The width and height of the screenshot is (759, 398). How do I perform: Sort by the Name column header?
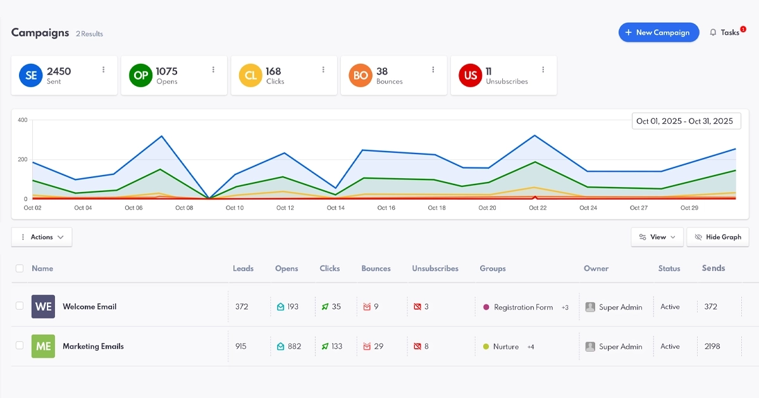(42, 268)
